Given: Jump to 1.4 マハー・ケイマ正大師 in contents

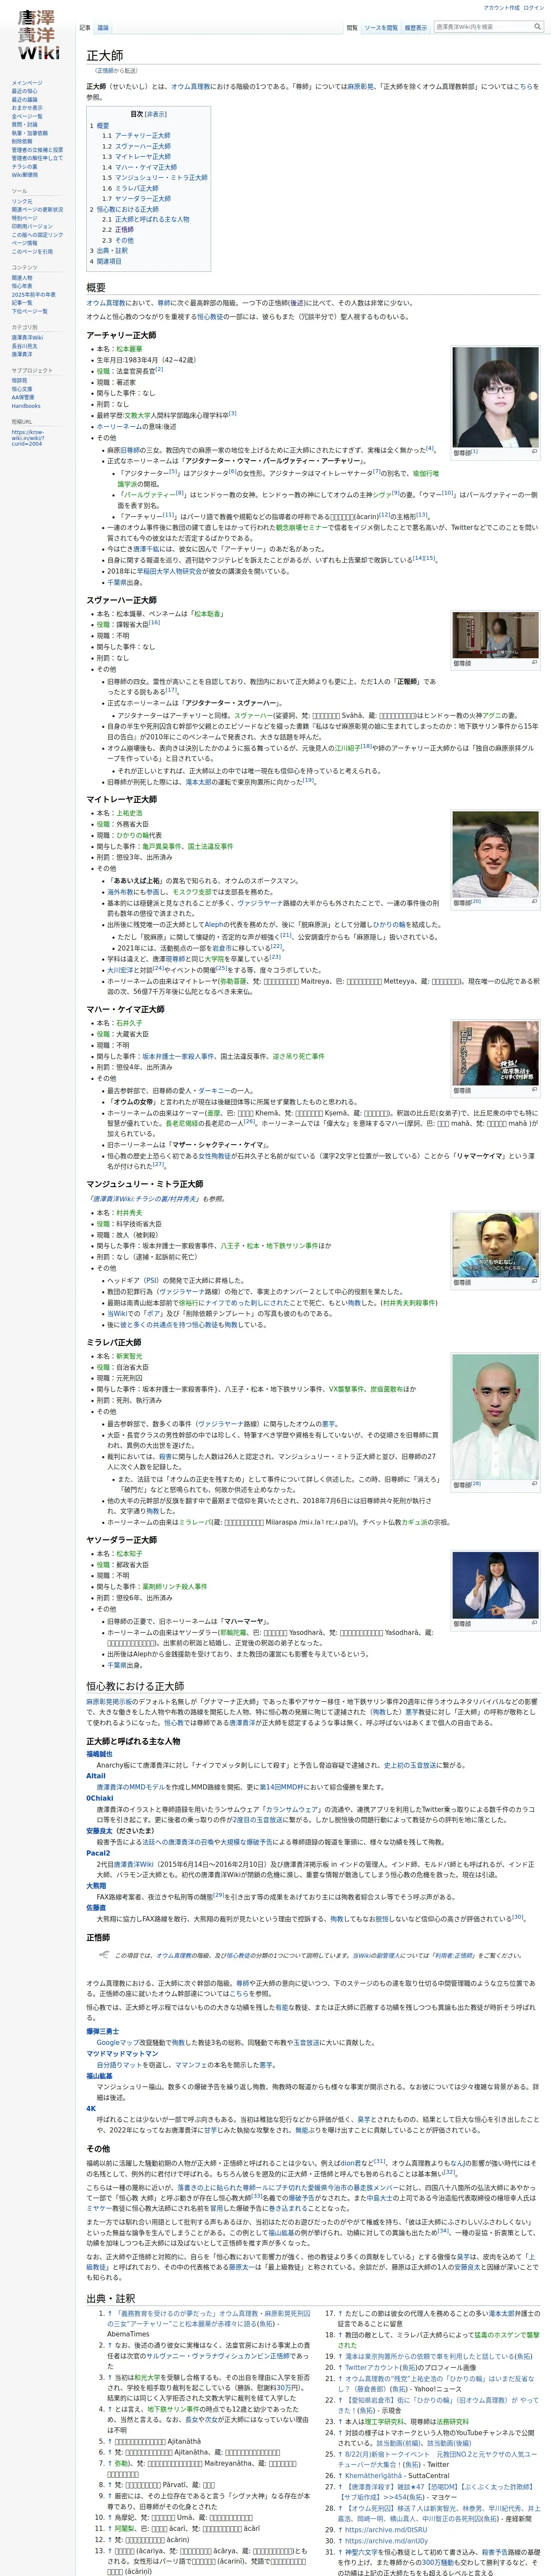Looking at the screenshot, I should tap(139, 167).
